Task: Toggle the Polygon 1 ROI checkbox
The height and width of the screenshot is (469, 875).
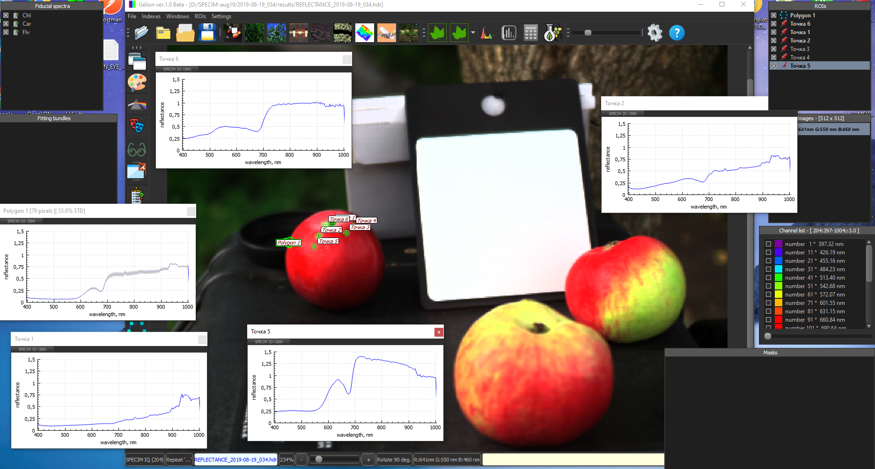Action: pos(773,15)
